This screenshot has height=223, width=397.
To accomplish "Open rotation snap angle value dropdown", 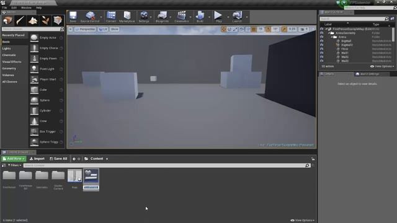I will click(275, 29).
